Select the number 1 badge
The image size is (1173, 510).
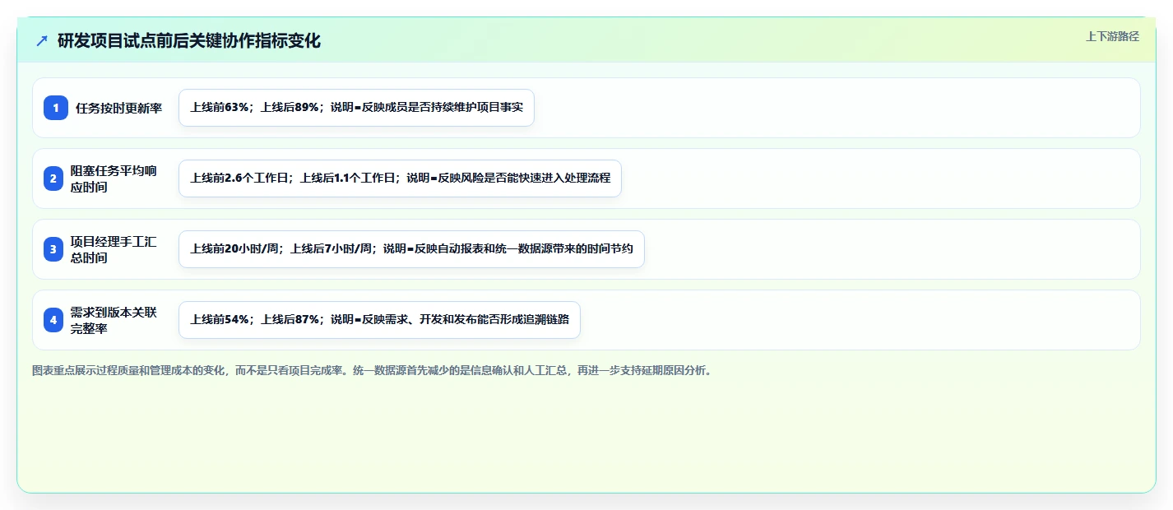pos(56,108)
